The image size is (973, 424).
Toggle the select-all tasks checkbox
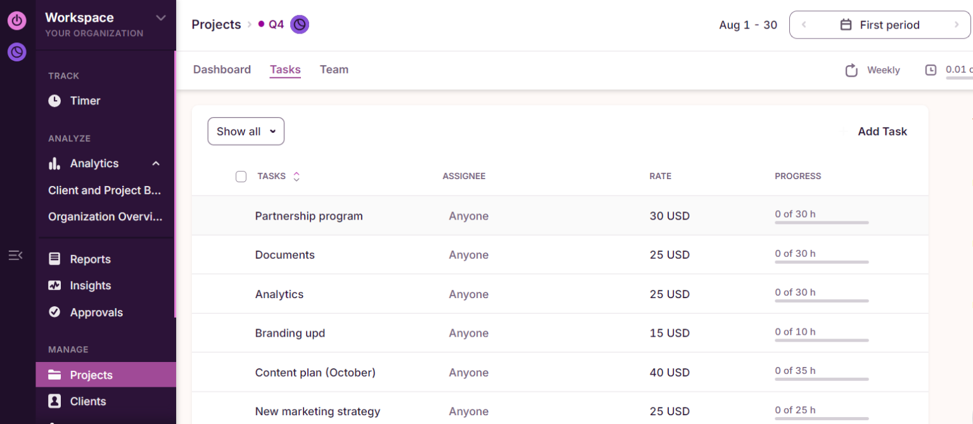pyautogui.click(x=241, y=177)
